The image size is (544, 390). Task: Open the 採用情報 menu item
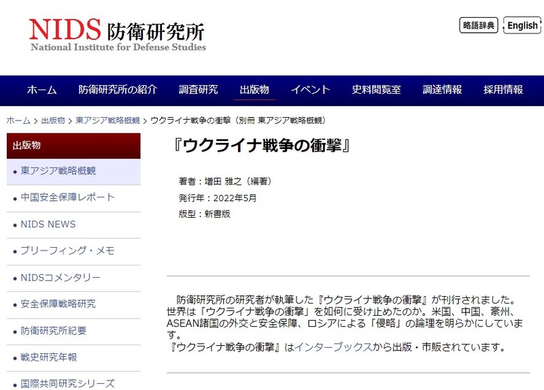pos(503,90)
